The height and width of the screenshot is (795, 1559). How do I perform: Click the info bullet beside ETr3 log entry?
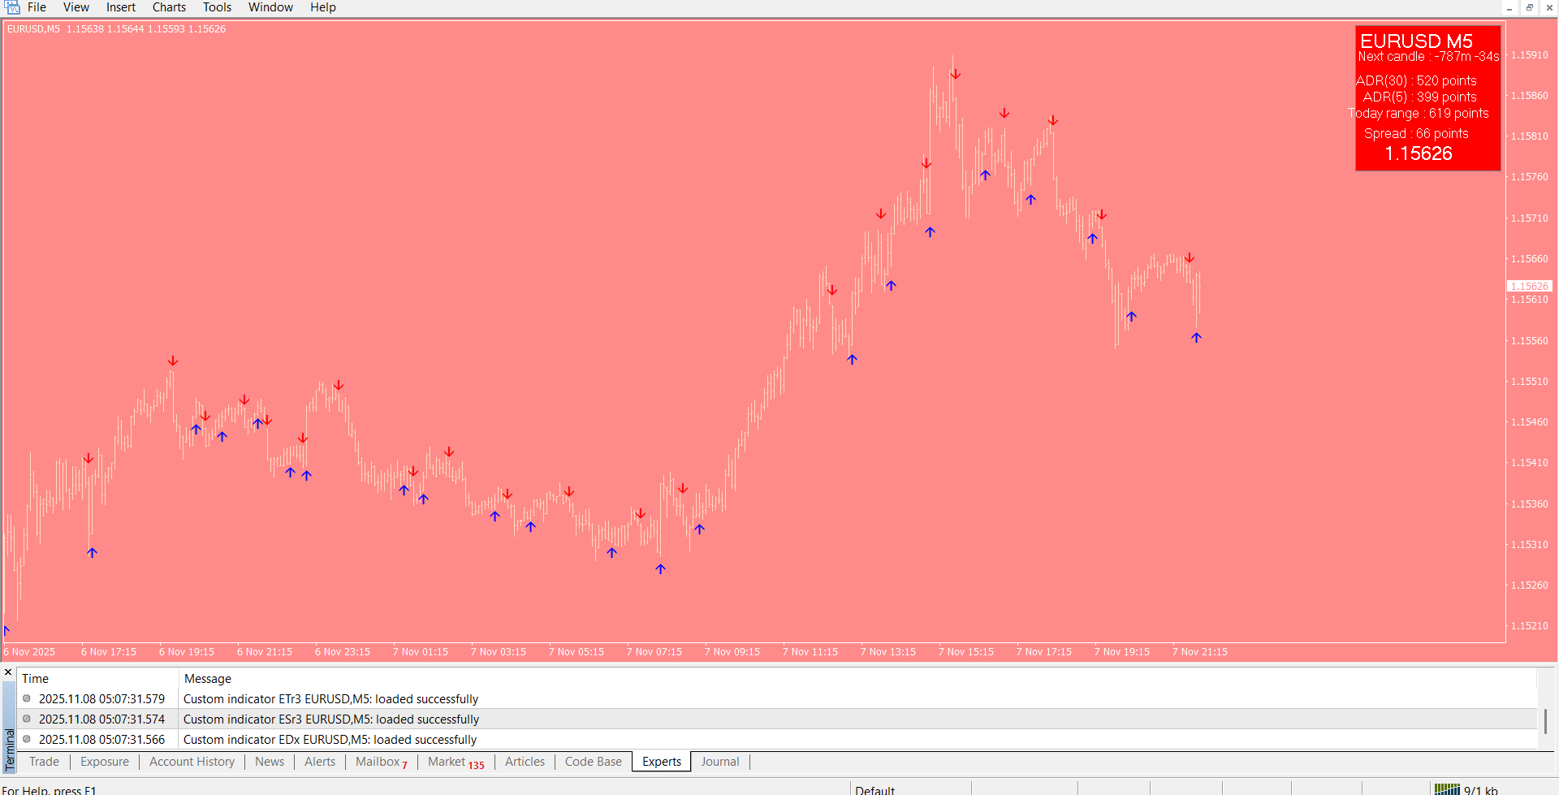click(27, 698)
